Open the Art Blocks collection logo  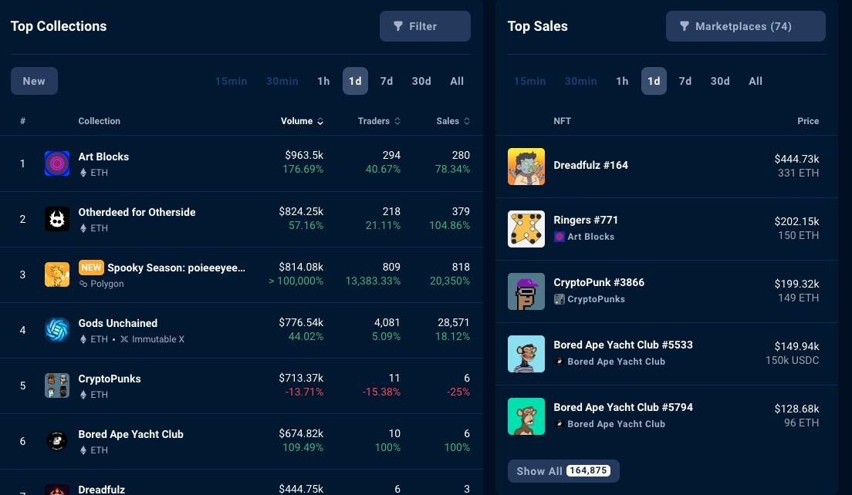click(57, 163)
